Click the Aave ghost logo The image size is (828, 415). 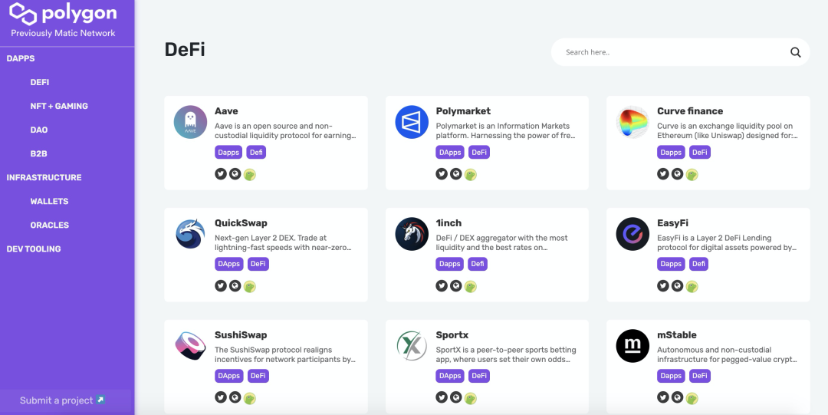(x=190, y=122)
